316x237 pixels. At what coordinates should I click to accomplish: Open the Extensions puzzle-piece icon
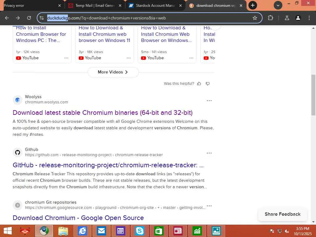[270, 18]
